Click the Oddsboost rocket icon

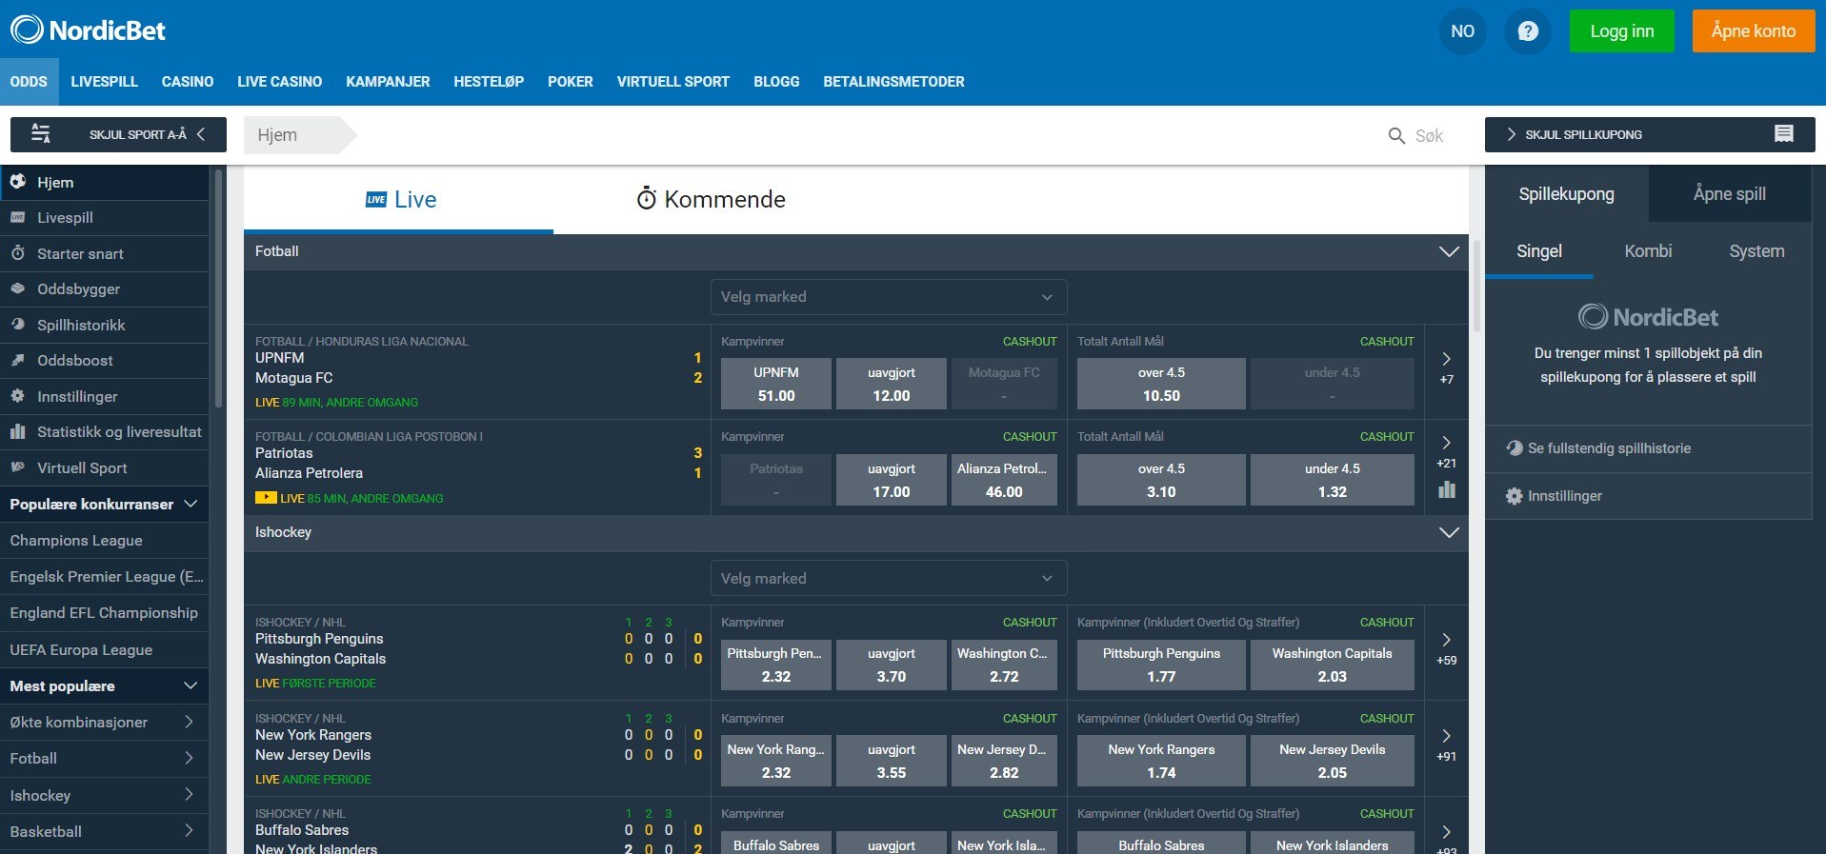(18, 361)
